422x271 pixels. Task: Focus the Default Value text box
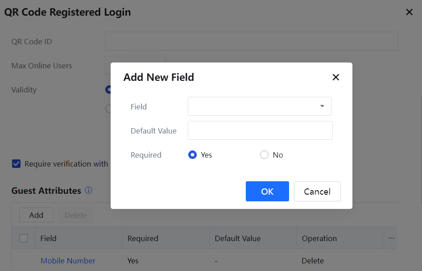click(260, 130)
